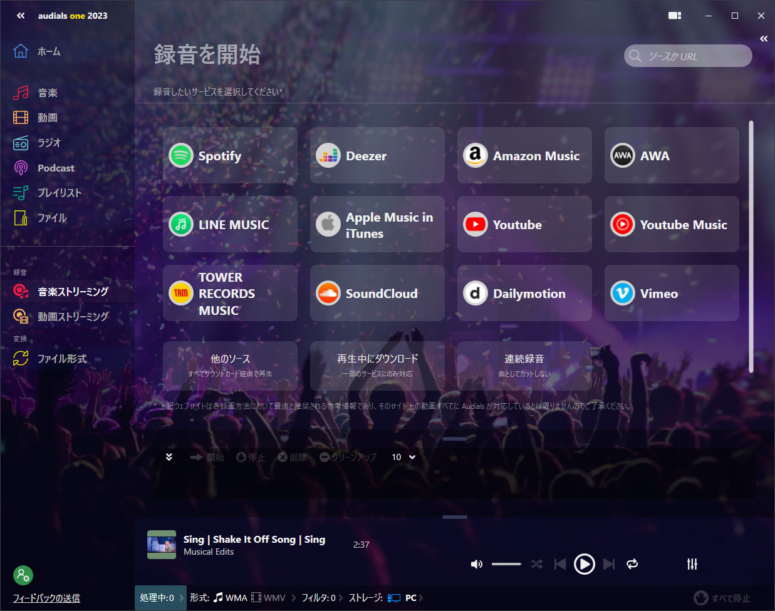
Task: Open the 10 count dropdown
Action: coord(403,457)
